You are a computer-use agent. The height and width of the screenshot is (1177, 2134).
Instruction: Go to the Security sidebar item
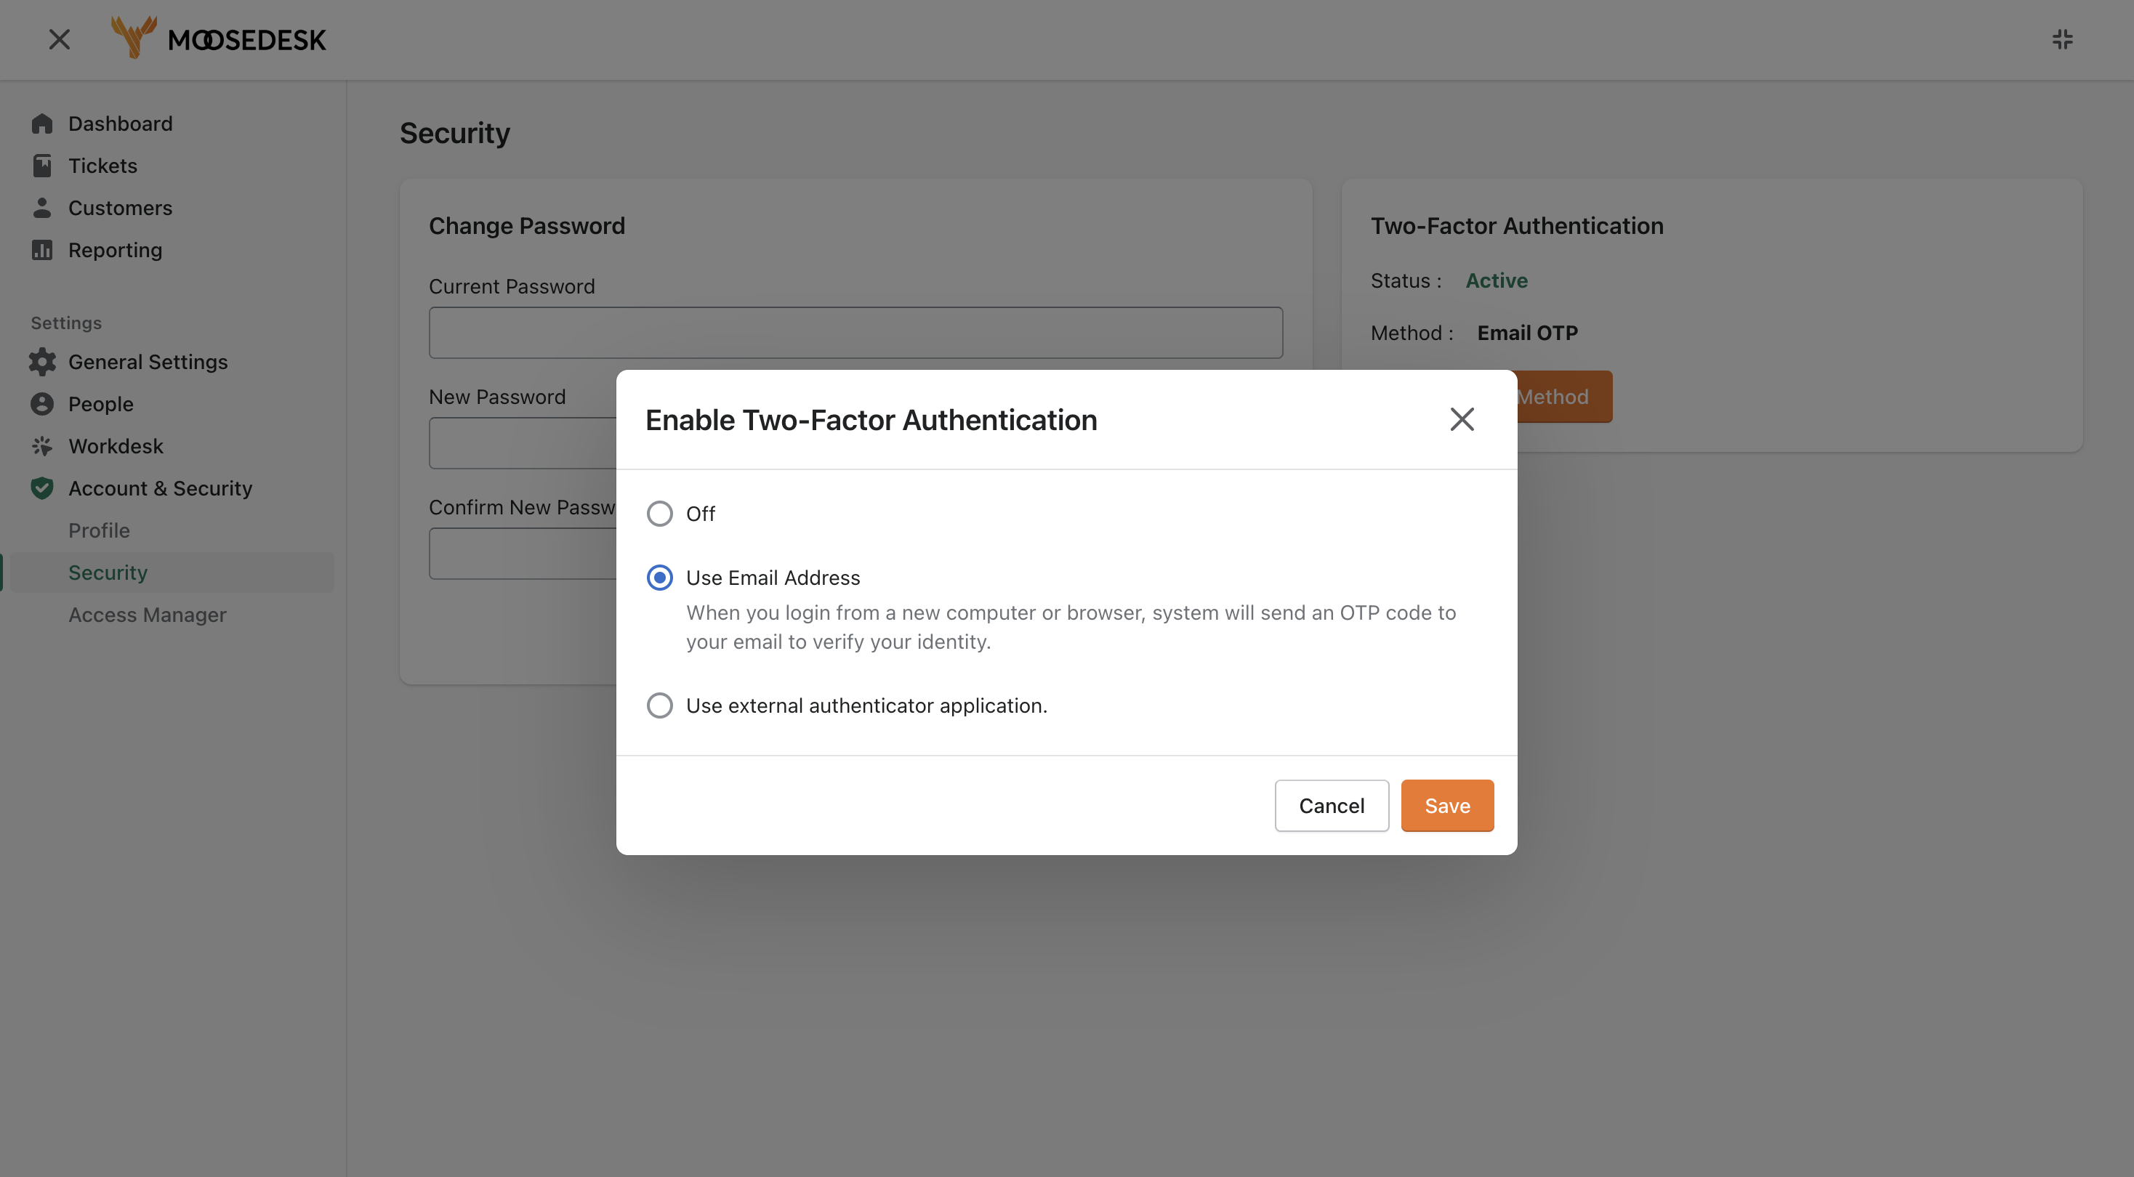pyautogui.click(x=108, y=573)
